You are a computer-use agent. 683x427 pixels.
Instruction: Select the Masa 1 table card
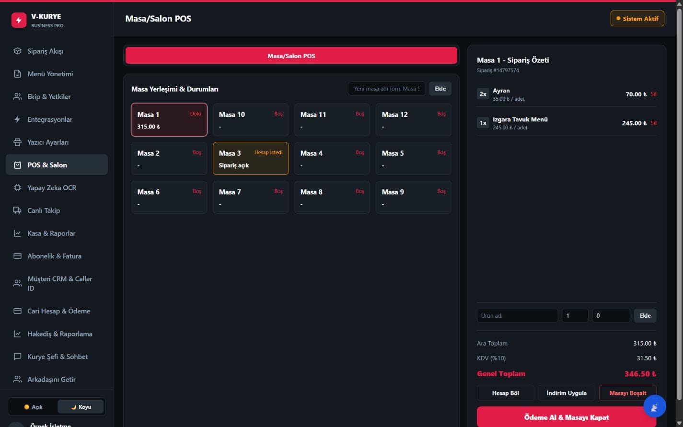169,120
